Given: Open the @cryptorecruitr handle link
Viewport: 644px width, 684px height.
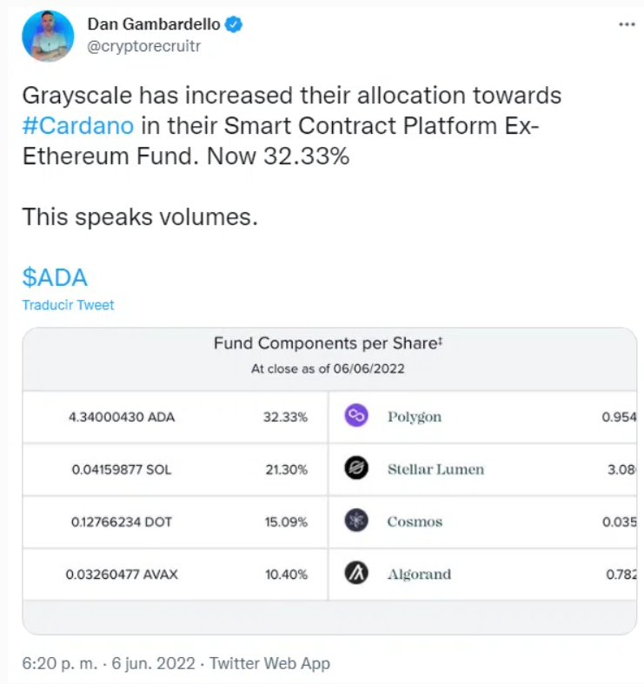Looking at the screenshot, I should 143,47.
